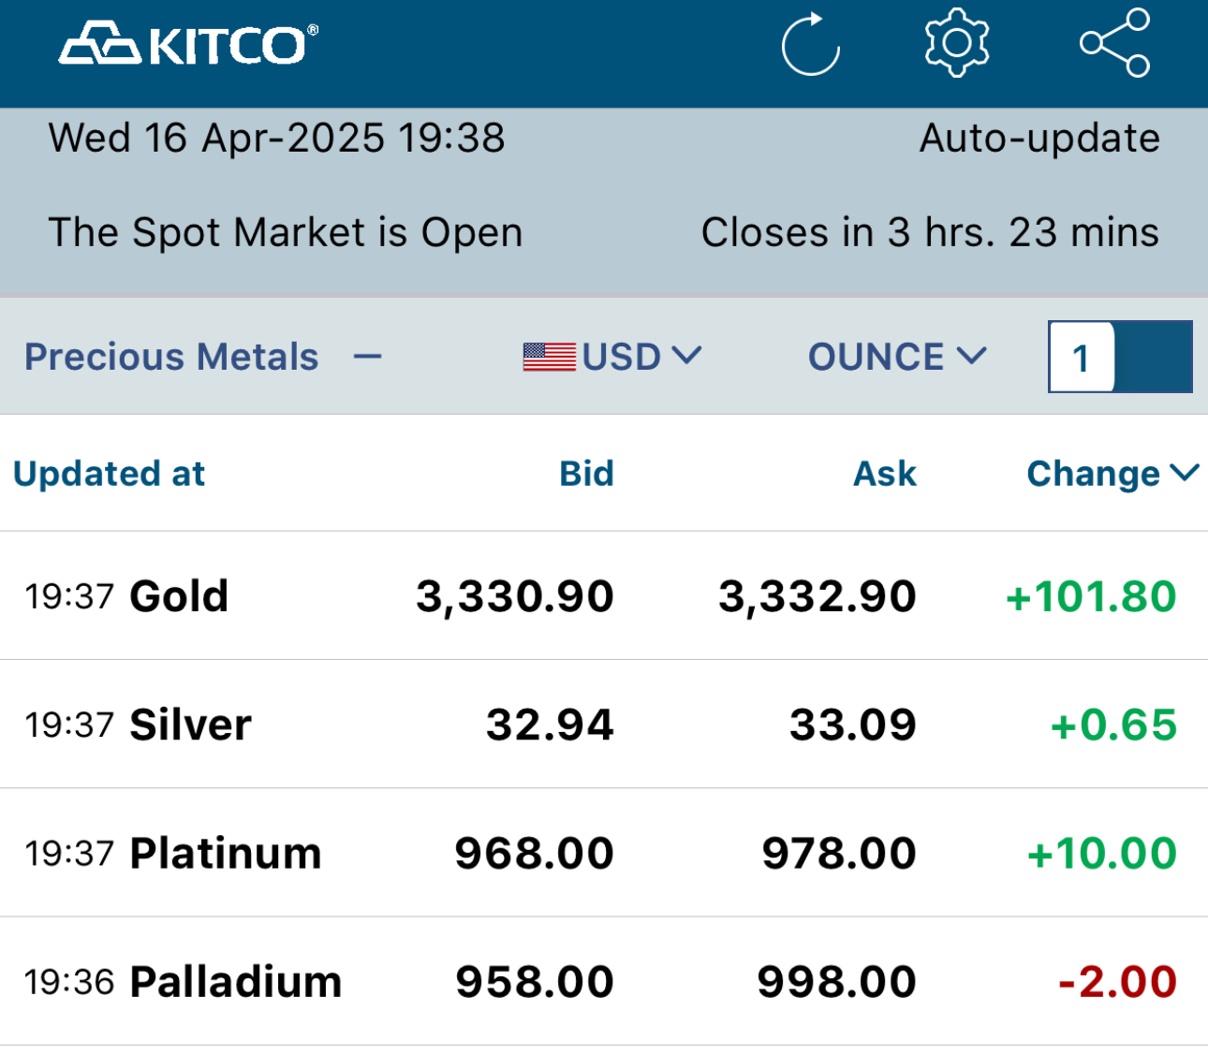The image size is (1208, 1055).
Task: Tap the Kitco logo
Action: point(189,44)
